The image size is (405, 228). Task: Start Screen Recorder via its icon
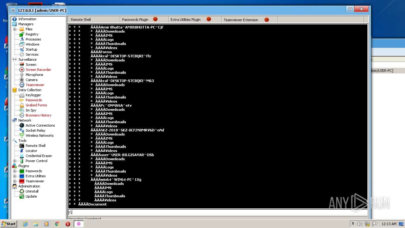coord(22,70)
